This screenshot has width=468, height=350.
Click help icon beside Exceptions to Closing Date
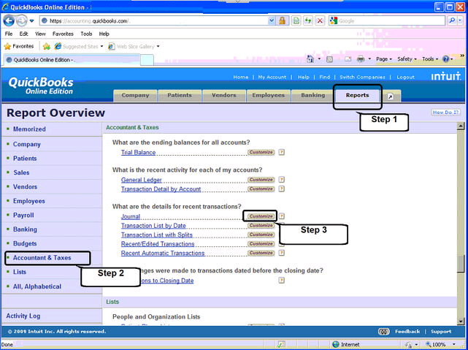[281, 280]
